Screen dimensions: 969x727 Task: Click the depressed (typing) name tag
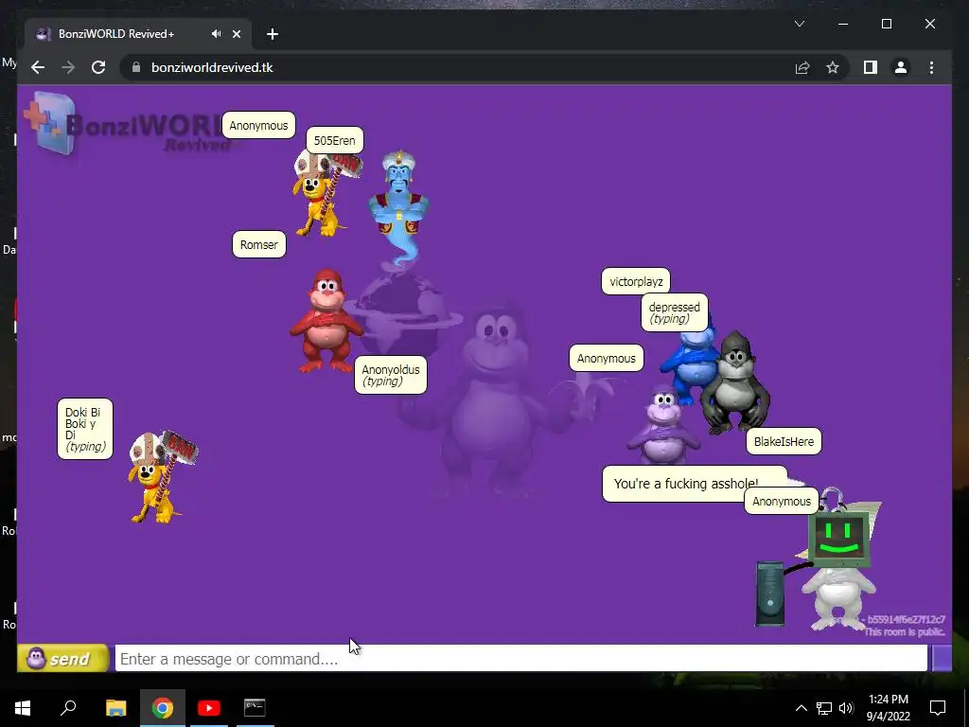pos(674,312)
